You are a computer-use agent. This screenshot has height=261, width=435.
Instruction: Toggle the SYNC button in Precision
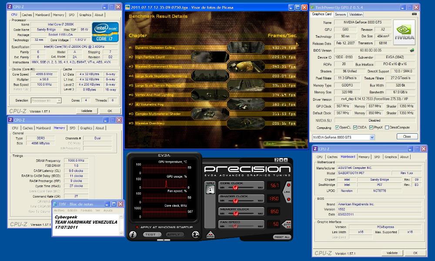[x=210, y=235]
